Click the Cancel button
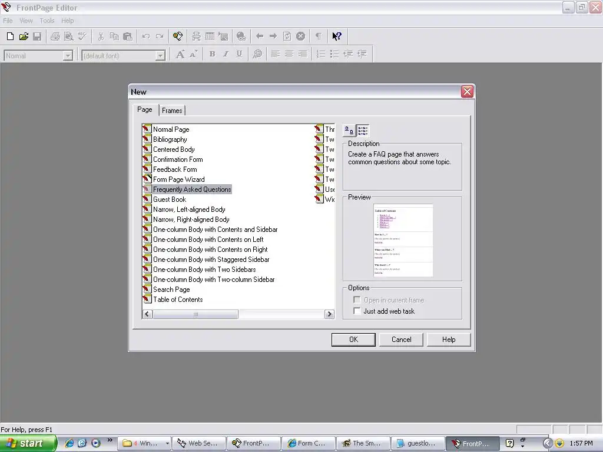The width and height of the screenshot is (603, 452). point(401,340)
